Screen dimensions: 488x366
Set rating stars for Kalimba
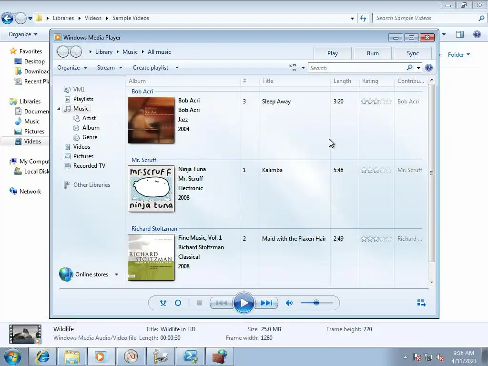(376, 170)
